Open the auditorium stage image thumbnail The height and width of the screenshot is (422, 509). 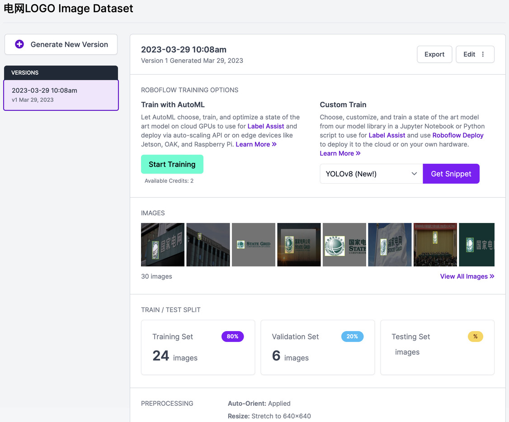coord(435,245)
